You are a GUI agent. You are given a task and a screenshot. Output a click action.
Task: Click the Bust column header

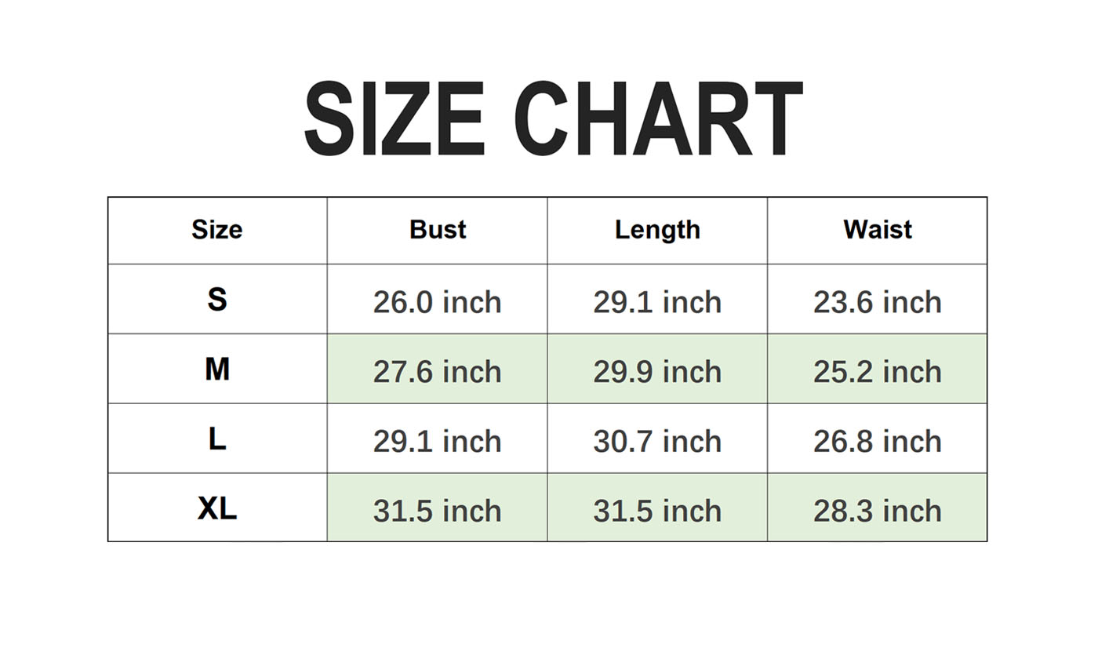[438, 230]
